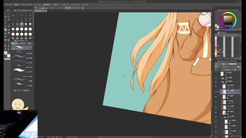Toggle visibility of the 線 folder
The image size is (246, 138).
(216, 78)
